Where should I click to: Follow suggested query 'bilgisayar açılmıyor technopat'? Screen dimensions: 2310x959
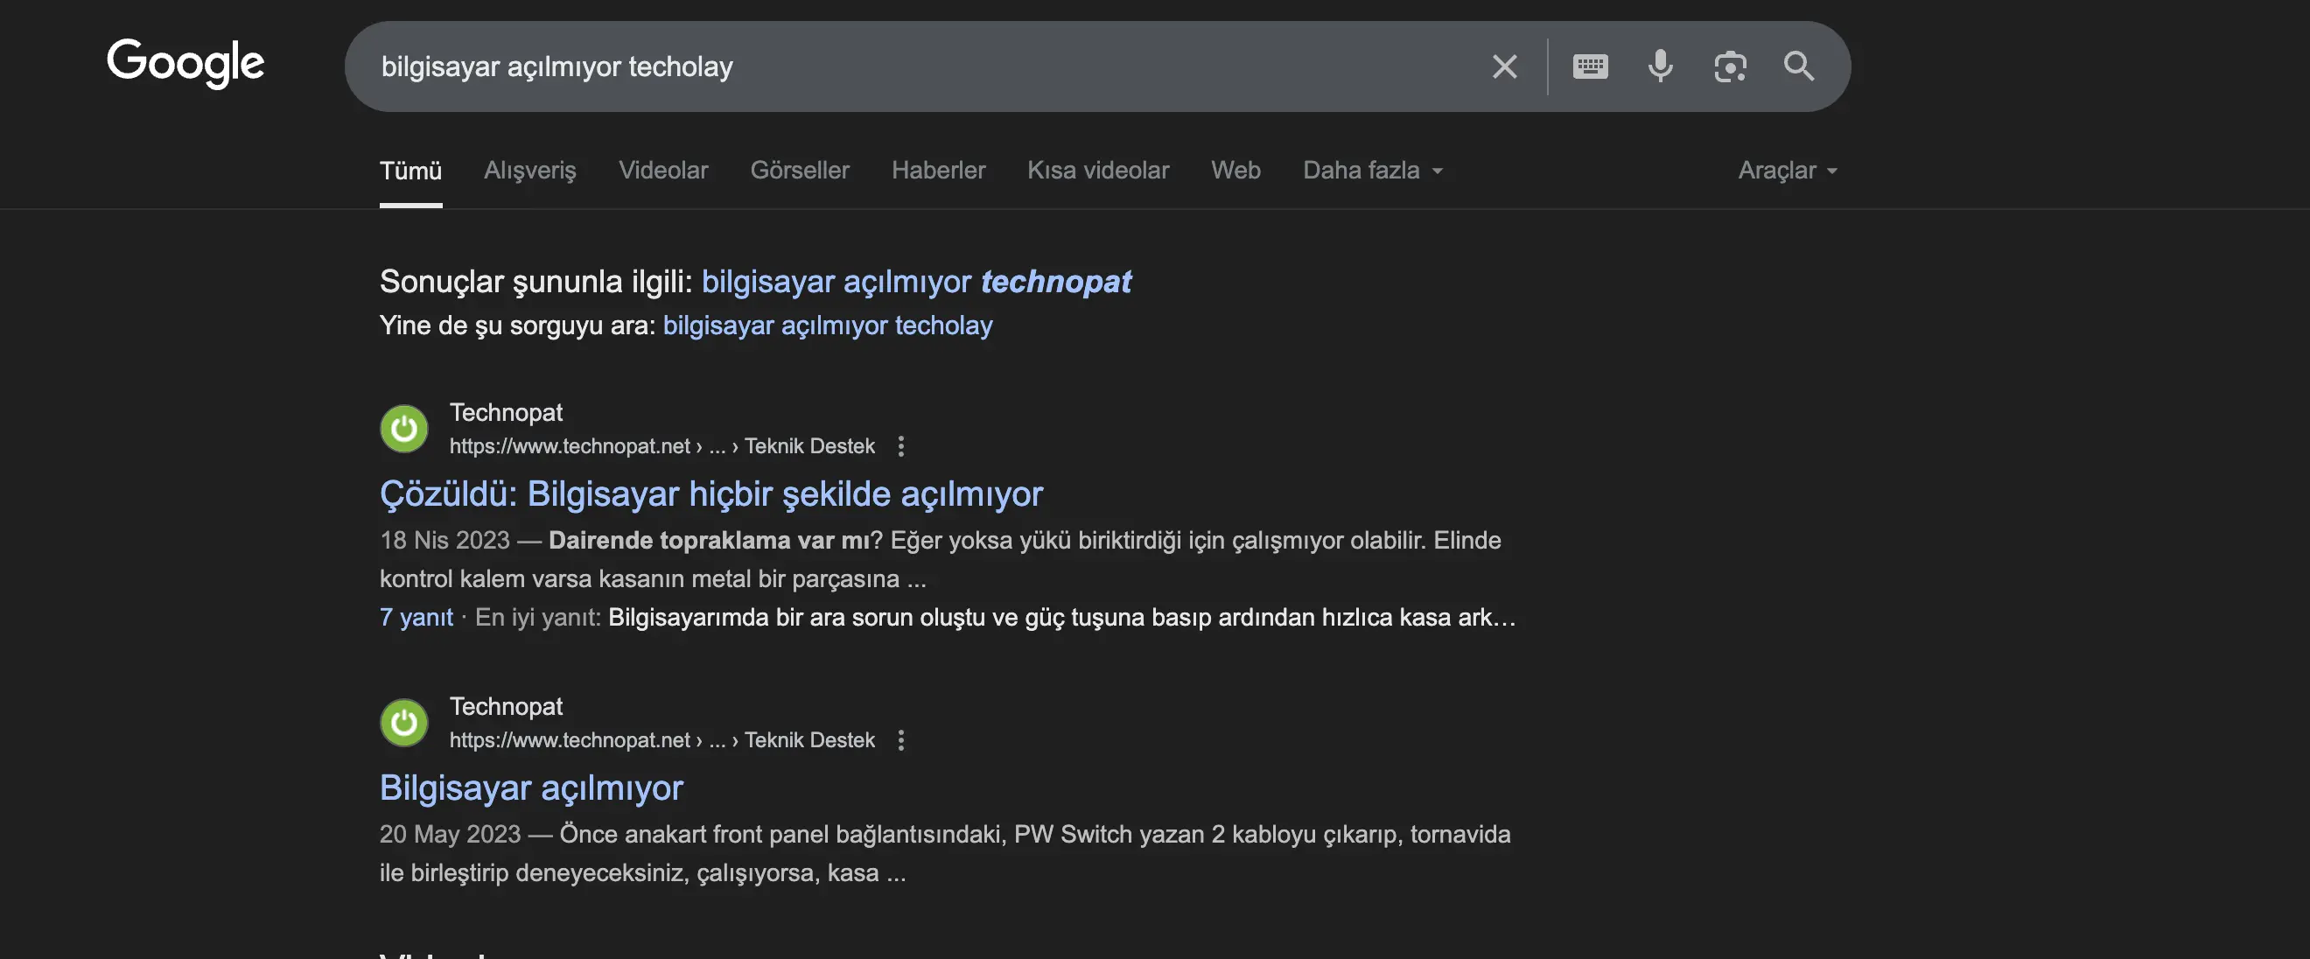pos(915,282)
